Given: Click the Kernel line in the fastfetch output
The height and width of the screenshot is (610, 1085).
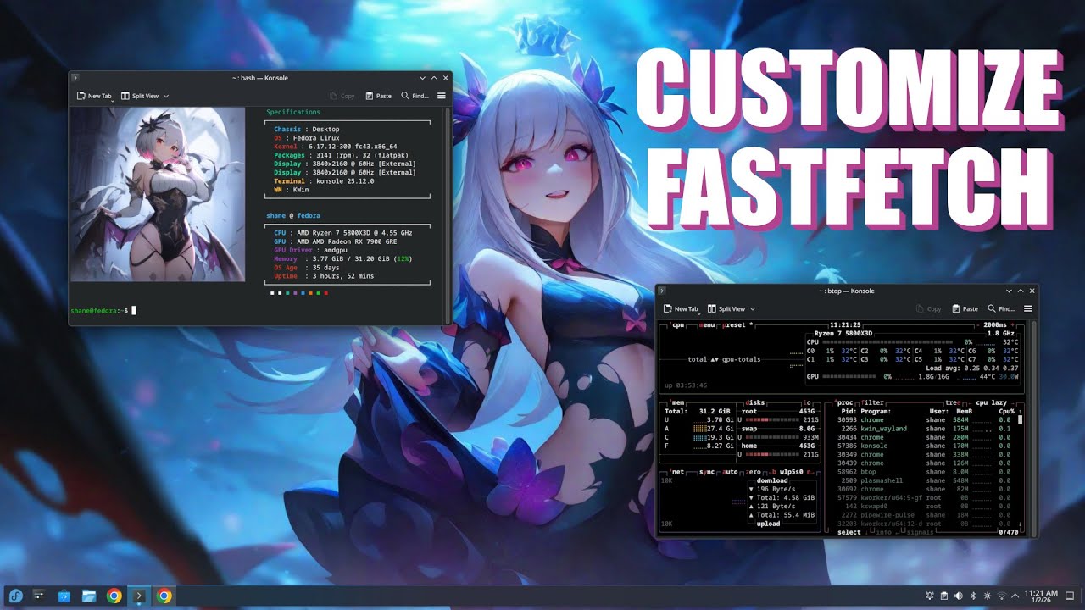Looking at the screenshot, I should tap(335, 147).
